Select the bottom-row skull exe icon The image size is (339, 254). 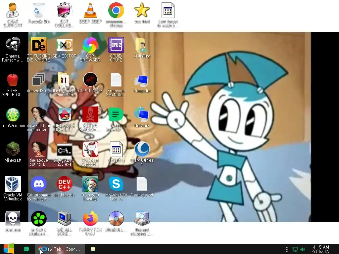point(13,222)
